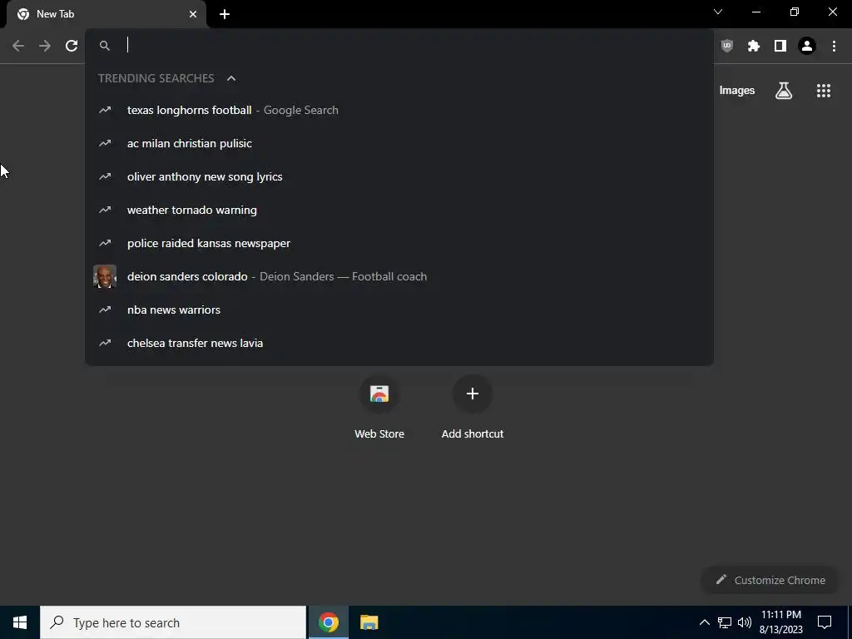Image resolution: width=852 pixels, height=639 pixels.
Task: Open the network status tray icon
Action: point(725,622)
